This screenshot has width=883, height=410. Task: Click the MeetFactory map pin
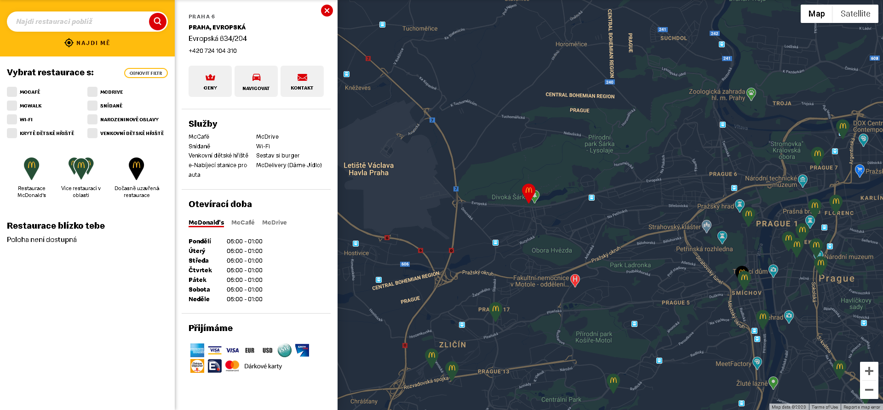pos(757,363)
